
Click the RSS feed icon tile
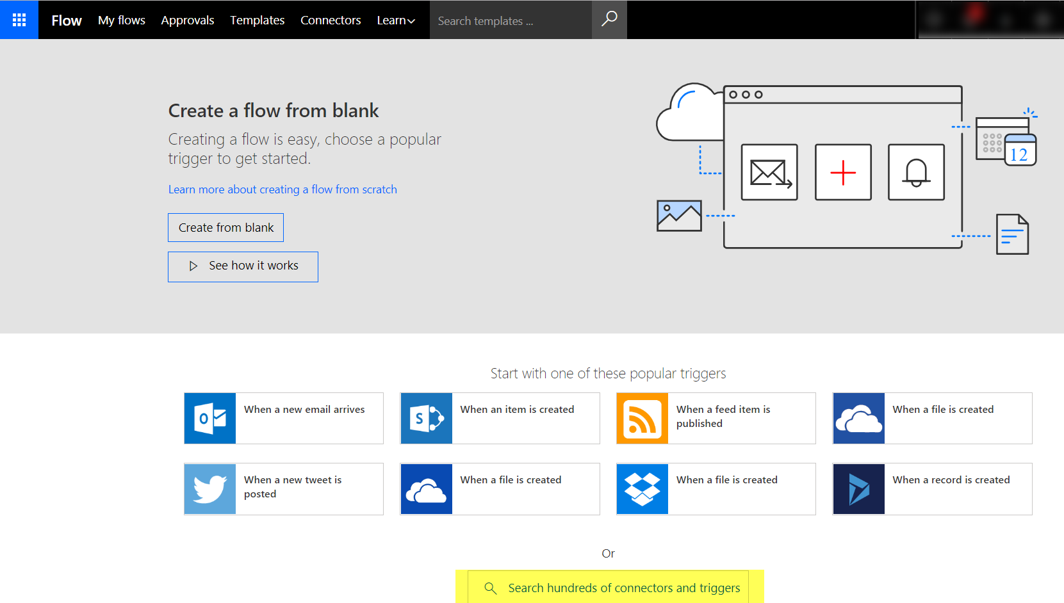pyautogui.click(x=642, y=419)
